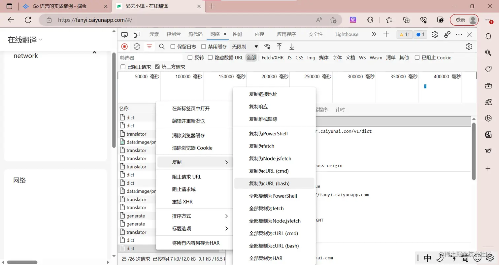This screenshot has height=265, width=499.
Task: Click in the 筛选器 filter field
Action: point(151,58)
